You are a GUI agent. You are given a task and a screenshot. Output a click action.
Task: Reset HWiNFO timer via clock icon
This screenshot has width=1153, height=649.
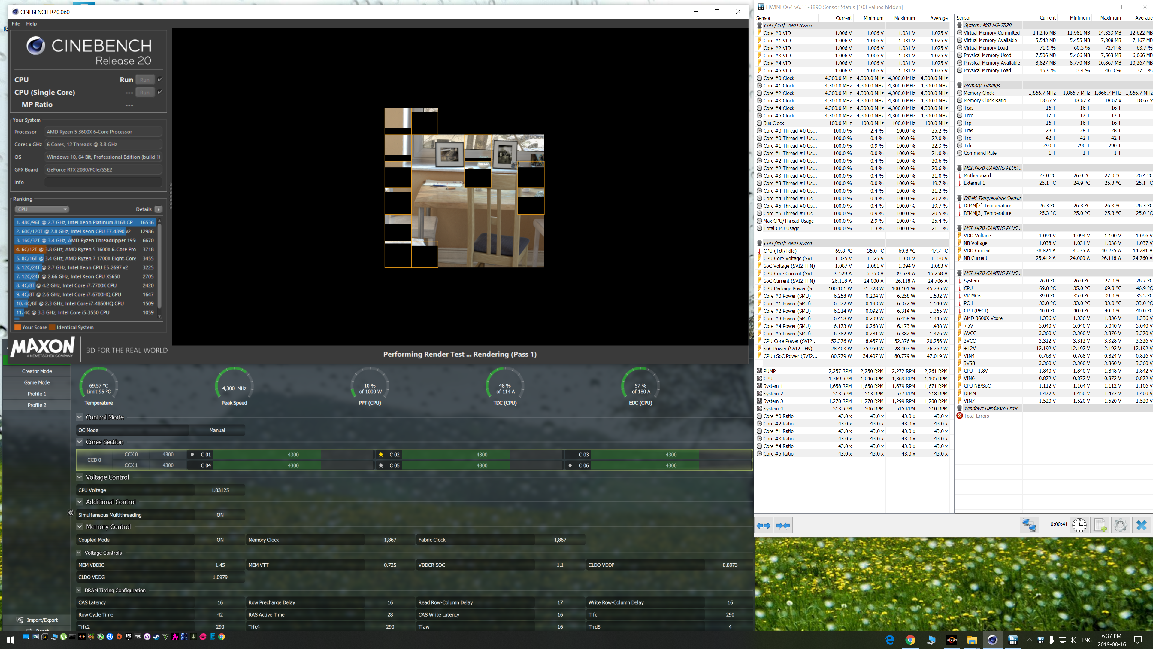point(1079,525)
